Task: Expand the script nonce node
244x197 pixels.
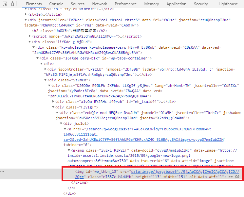Action: pos(30,36)
